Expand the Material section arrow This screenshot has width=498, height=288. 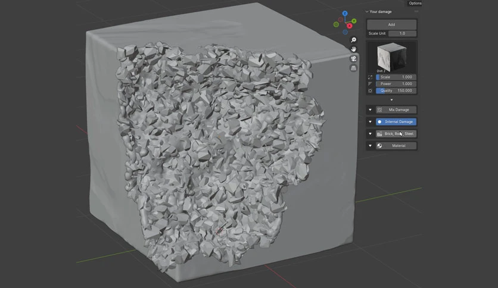point(370,146)
